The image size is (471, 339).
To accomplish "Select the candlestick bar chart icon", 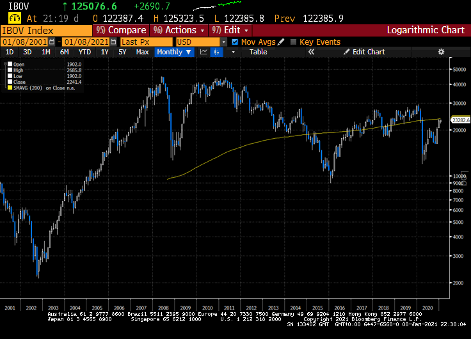I will click(x=216, y=52).
